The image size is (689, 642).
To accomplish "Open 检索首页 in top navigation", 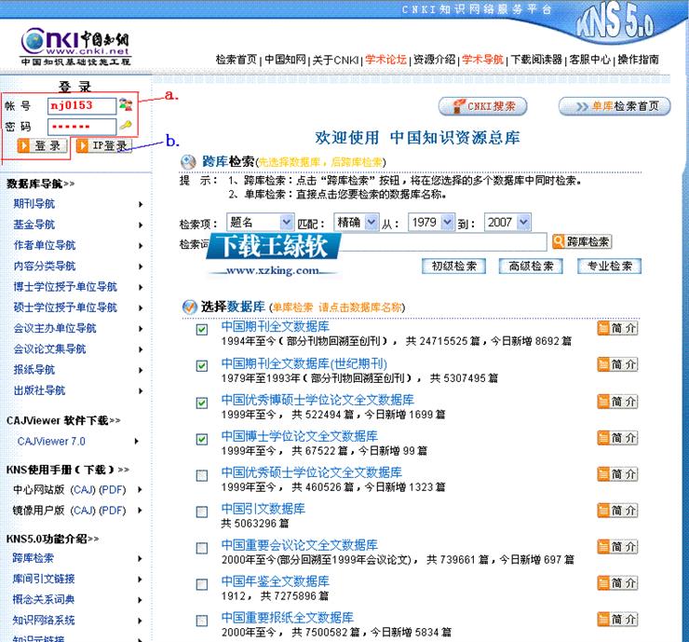I will (236, 60).
